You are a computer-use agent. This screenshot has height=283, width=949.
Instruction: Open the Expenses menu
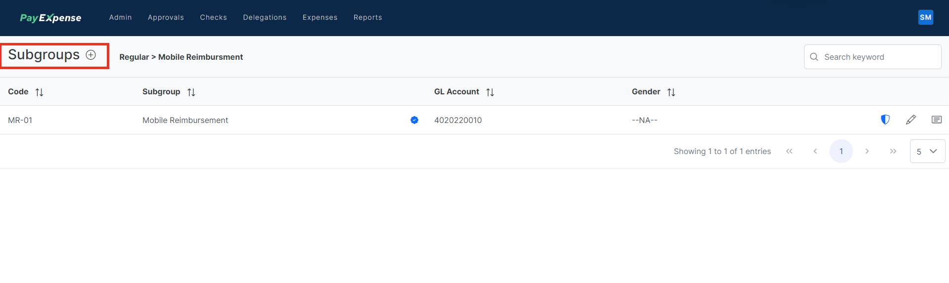320,17
